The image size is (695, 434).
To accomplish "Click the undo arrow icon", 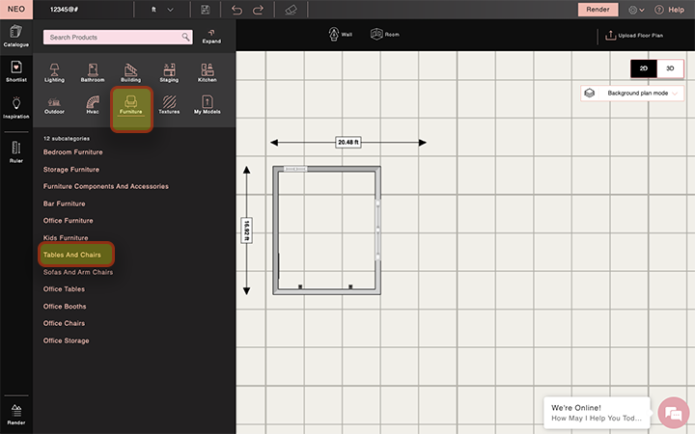I will (x=237, y=10).
